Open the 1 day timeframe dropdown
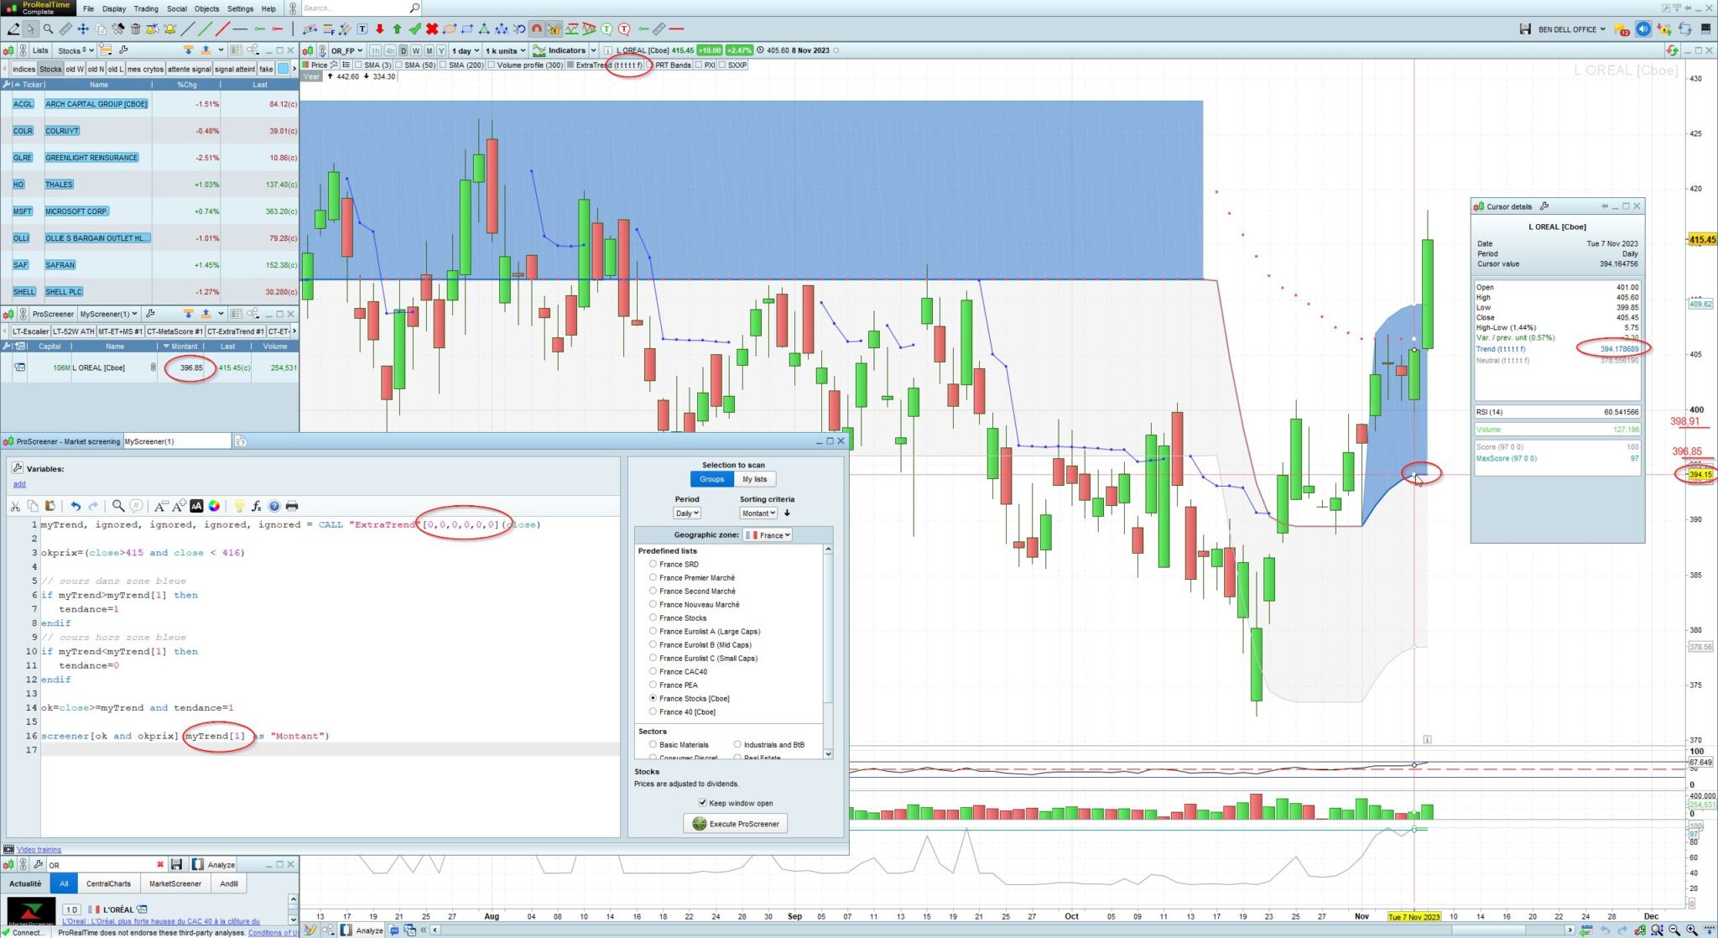The image size is (1718, 938). pos(466,50)
